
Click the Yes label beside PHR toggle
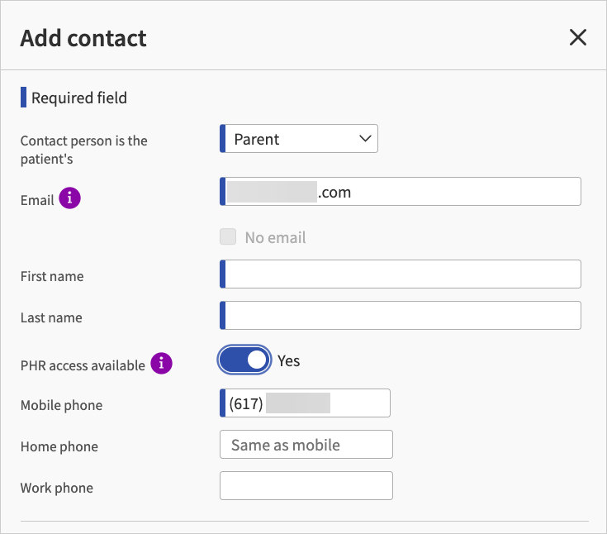[288, 360]
